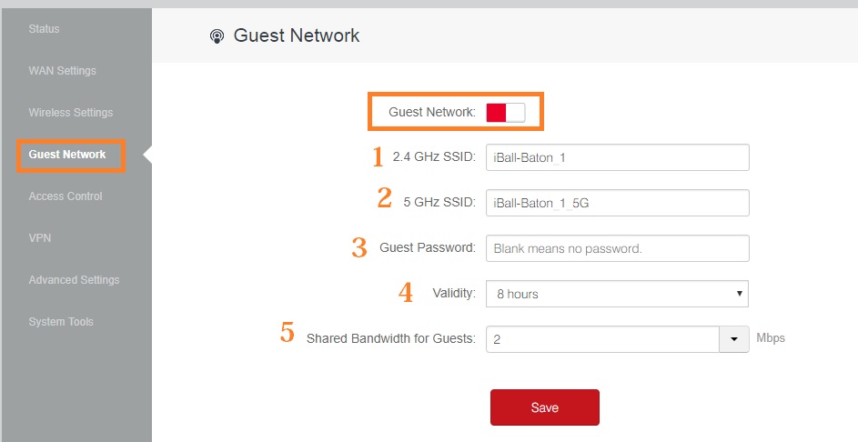Navigate to Access Control

(x=66, y=196)
